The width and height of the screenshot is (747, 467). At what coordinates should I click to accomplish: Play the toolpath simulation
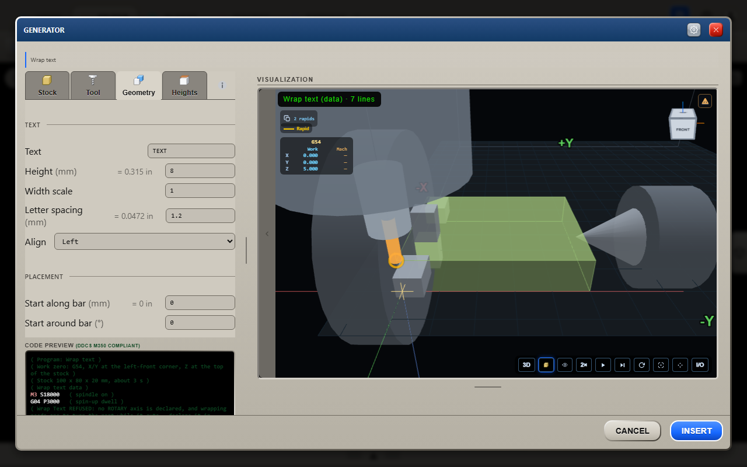[x=603, y=365]
